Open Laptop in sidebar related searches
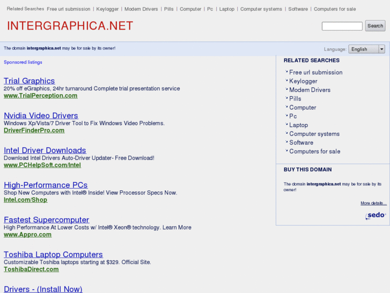 (x=299, y=125)
